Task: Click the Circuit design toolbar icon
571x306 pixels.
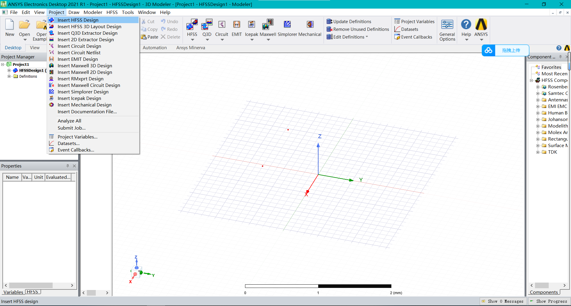Action: 222,25
